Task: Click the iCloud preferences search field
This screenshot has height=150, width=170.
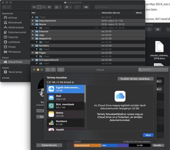Action: point(153,69)
